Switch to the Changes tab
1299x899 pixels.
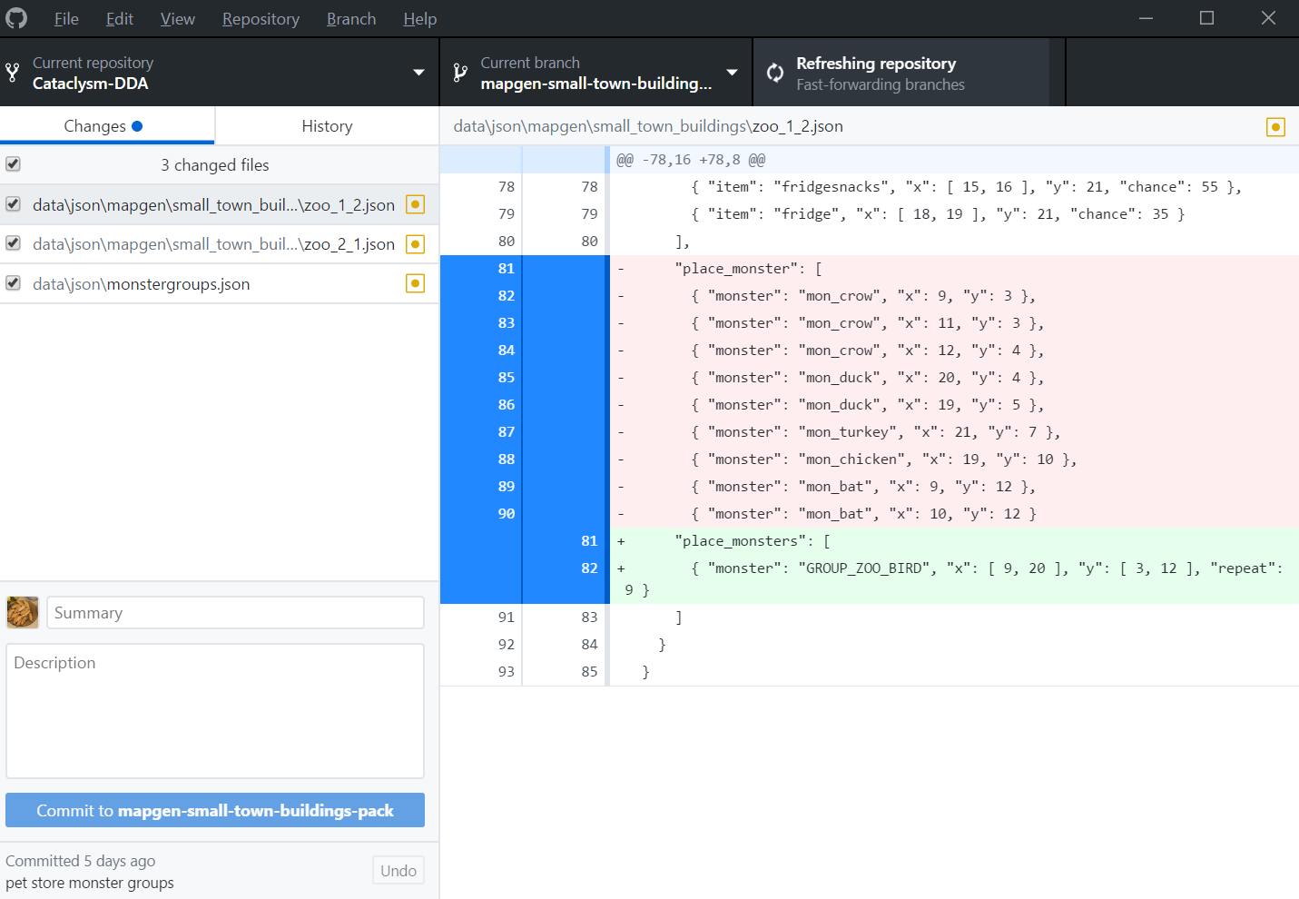[107, 126]
